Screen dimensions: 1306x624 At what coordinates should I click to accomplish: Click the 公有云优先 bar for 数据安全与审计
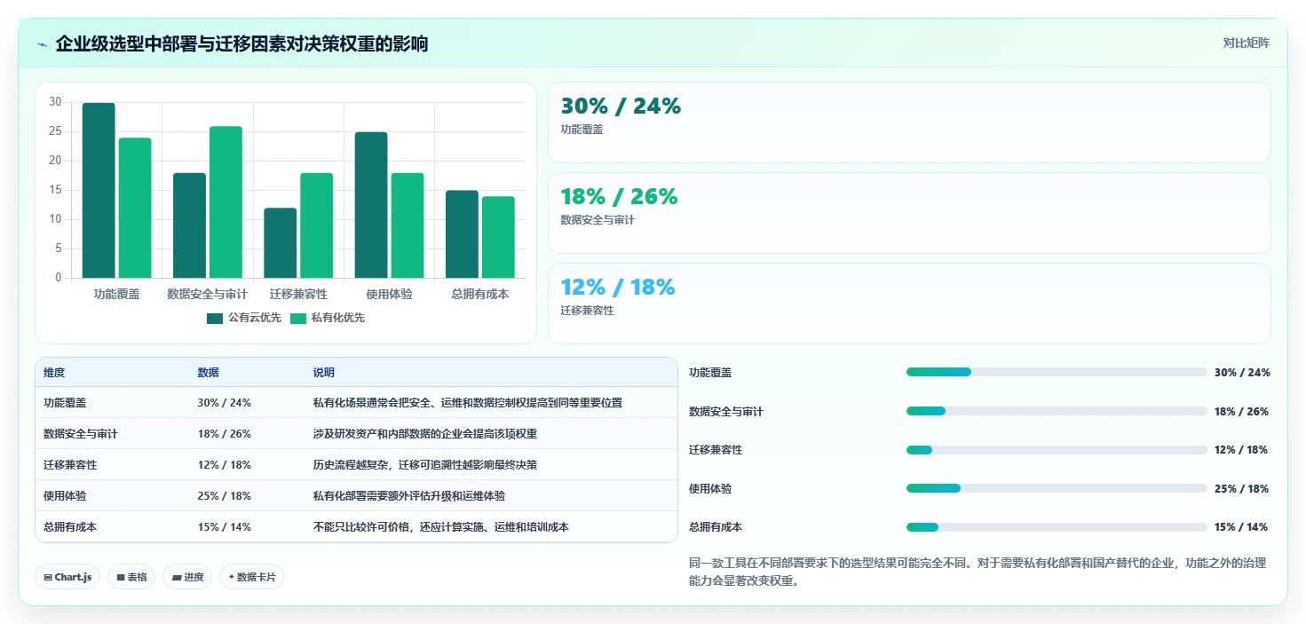[x=189, y=225]
